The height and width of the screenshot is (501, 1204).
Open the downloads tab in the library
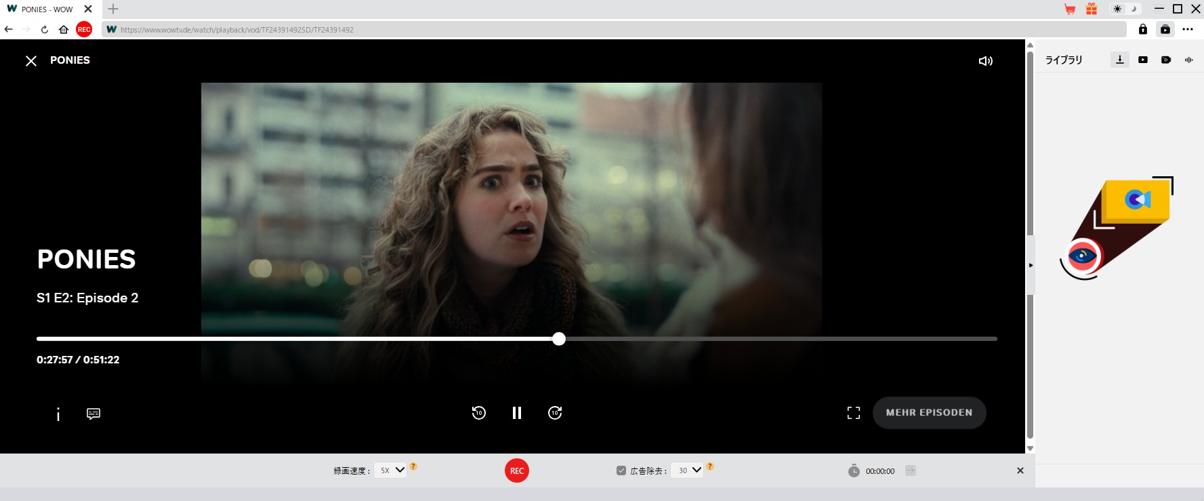[x=1120, y=60]
